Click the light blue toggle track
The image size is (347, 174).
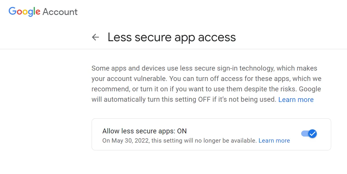[304, 134]
